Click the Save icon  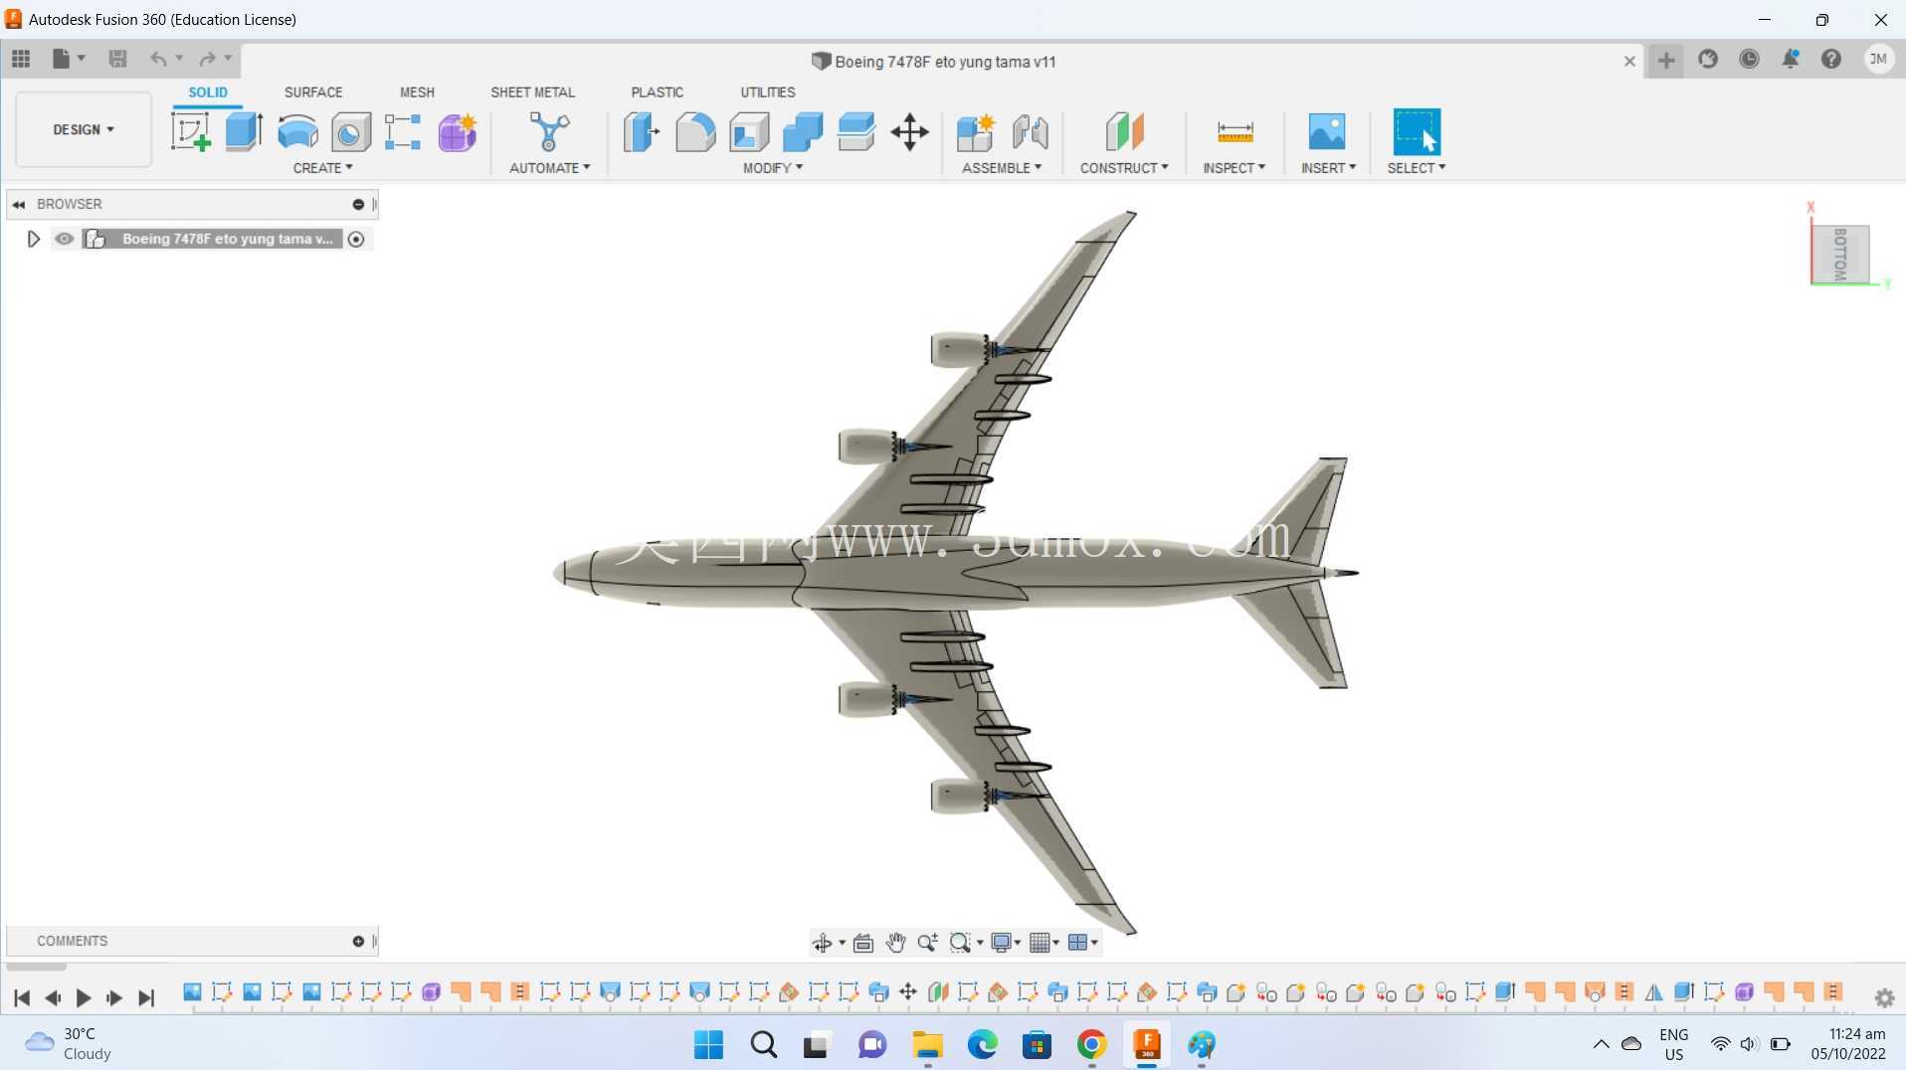coord(117,59)
